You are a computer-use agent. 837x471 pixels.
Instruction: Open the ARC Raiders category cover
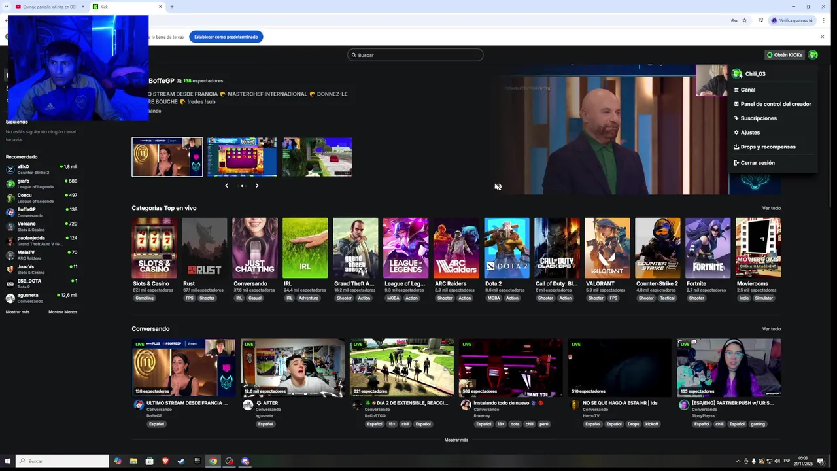tap(456, 248)
